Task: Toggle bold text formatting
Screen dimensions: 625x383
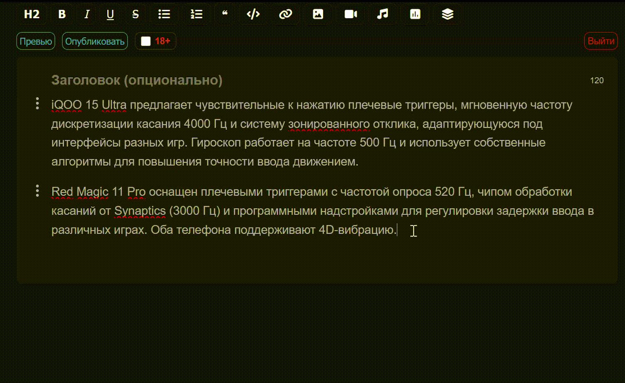Action: pyautogui.click(x=62, y=14)
